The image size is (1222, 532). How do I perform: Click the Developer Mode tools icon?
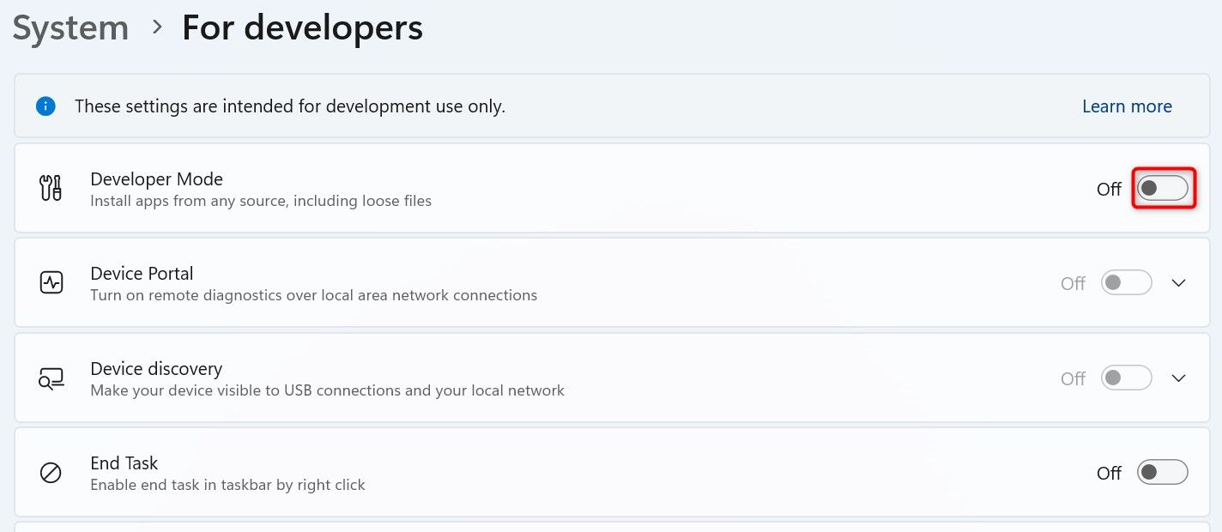[51, 188]
